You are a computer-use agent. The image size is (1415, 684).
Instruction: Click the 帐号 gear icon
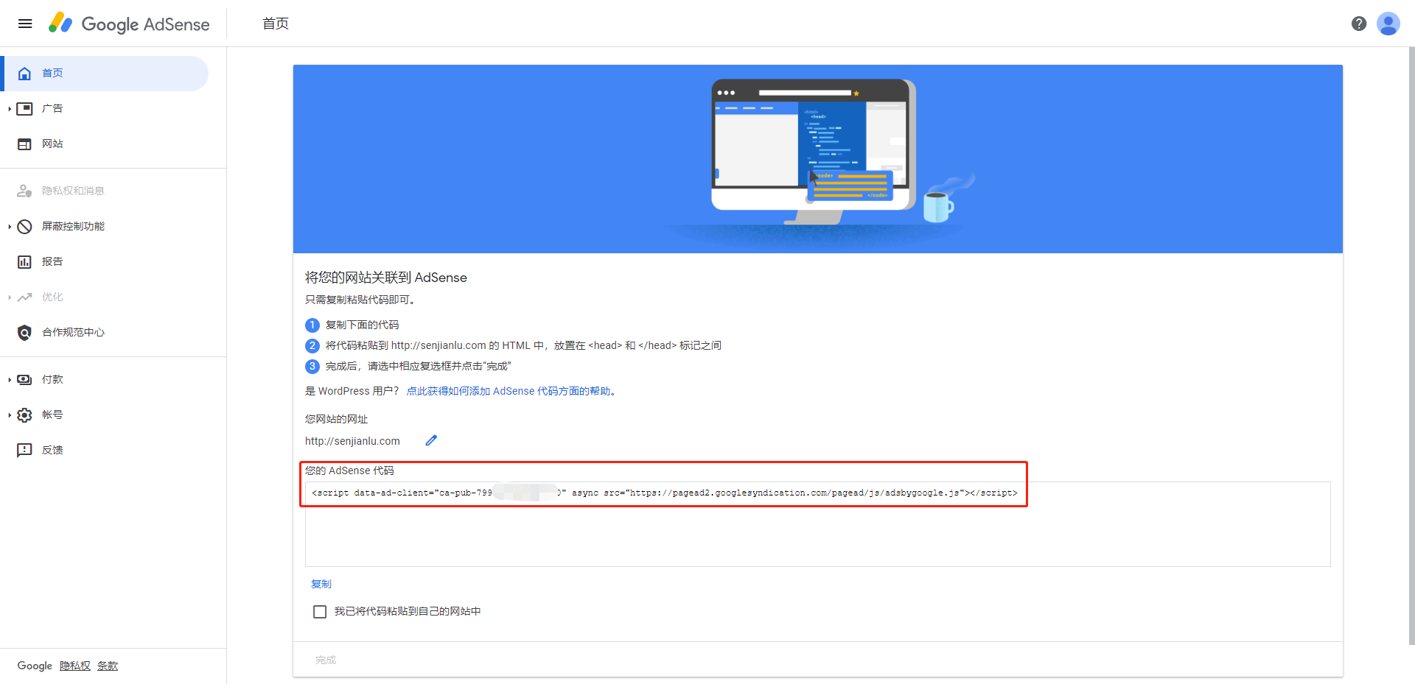click(24, 415)
